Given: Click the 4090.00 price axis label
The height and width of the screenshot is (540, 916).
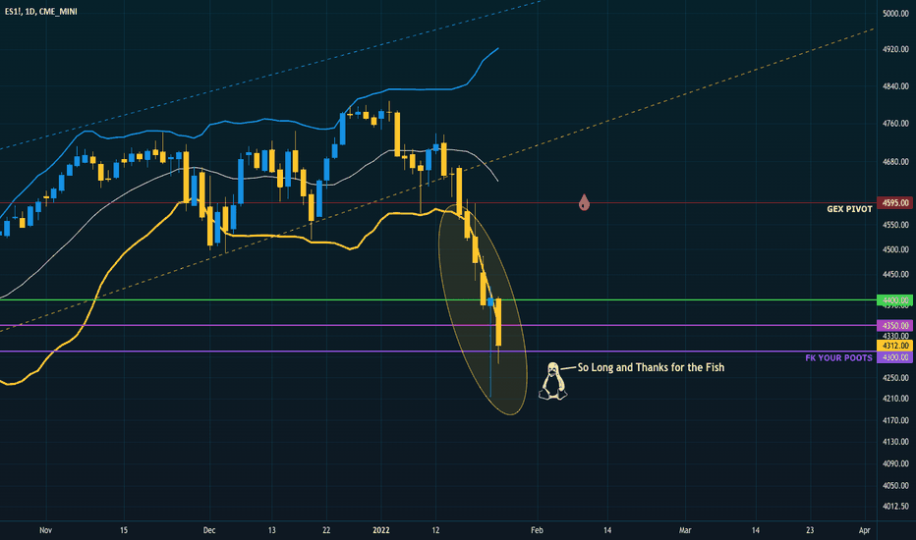Looking at the screenshot, I should point(895,463).
